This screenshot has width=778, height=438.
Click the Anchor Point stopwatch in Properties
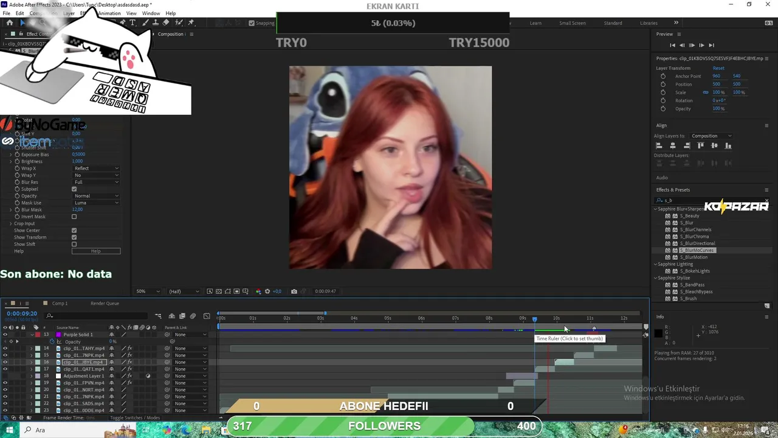pos(663,76)
